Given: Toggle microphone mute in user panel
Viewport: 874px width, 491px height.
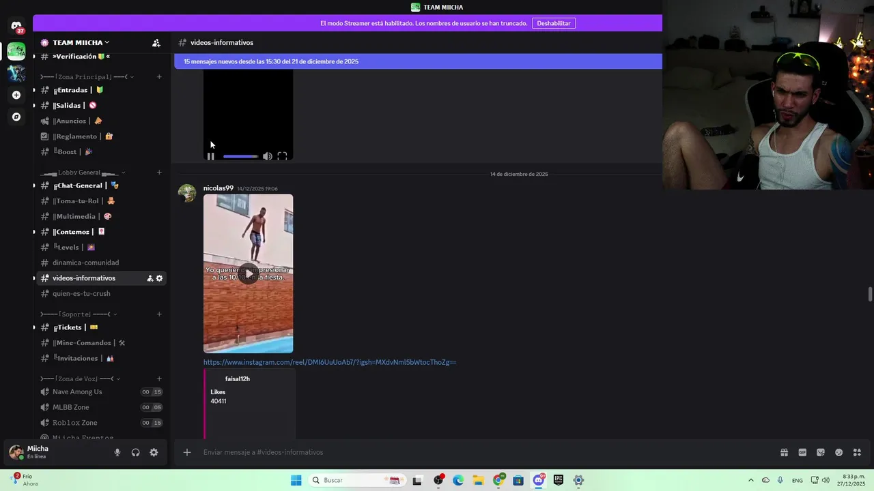Looking at the screenshot, I should coord(117,452).
